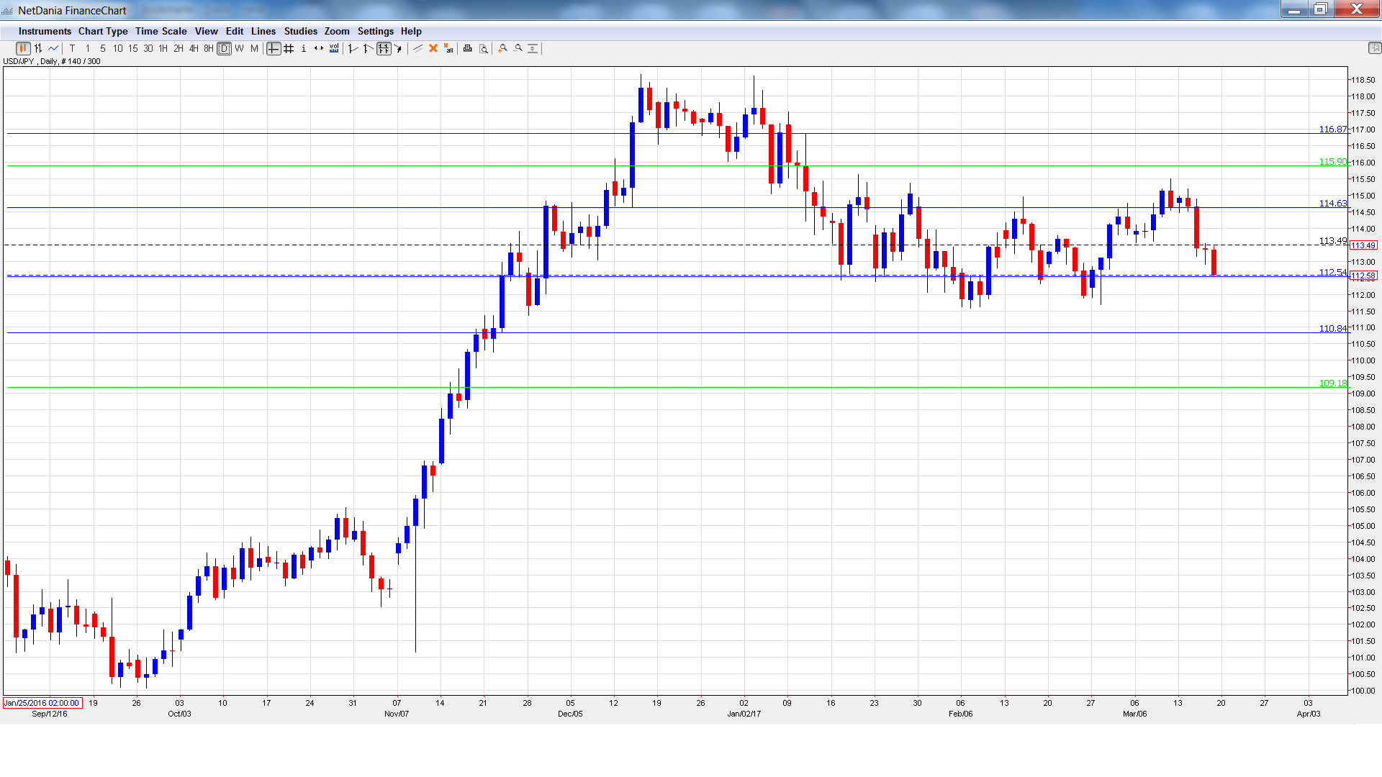Select the 4H time scale button
Image resolution: width=1382 pixels, height=777 pixels.
(x=194, y=48)
